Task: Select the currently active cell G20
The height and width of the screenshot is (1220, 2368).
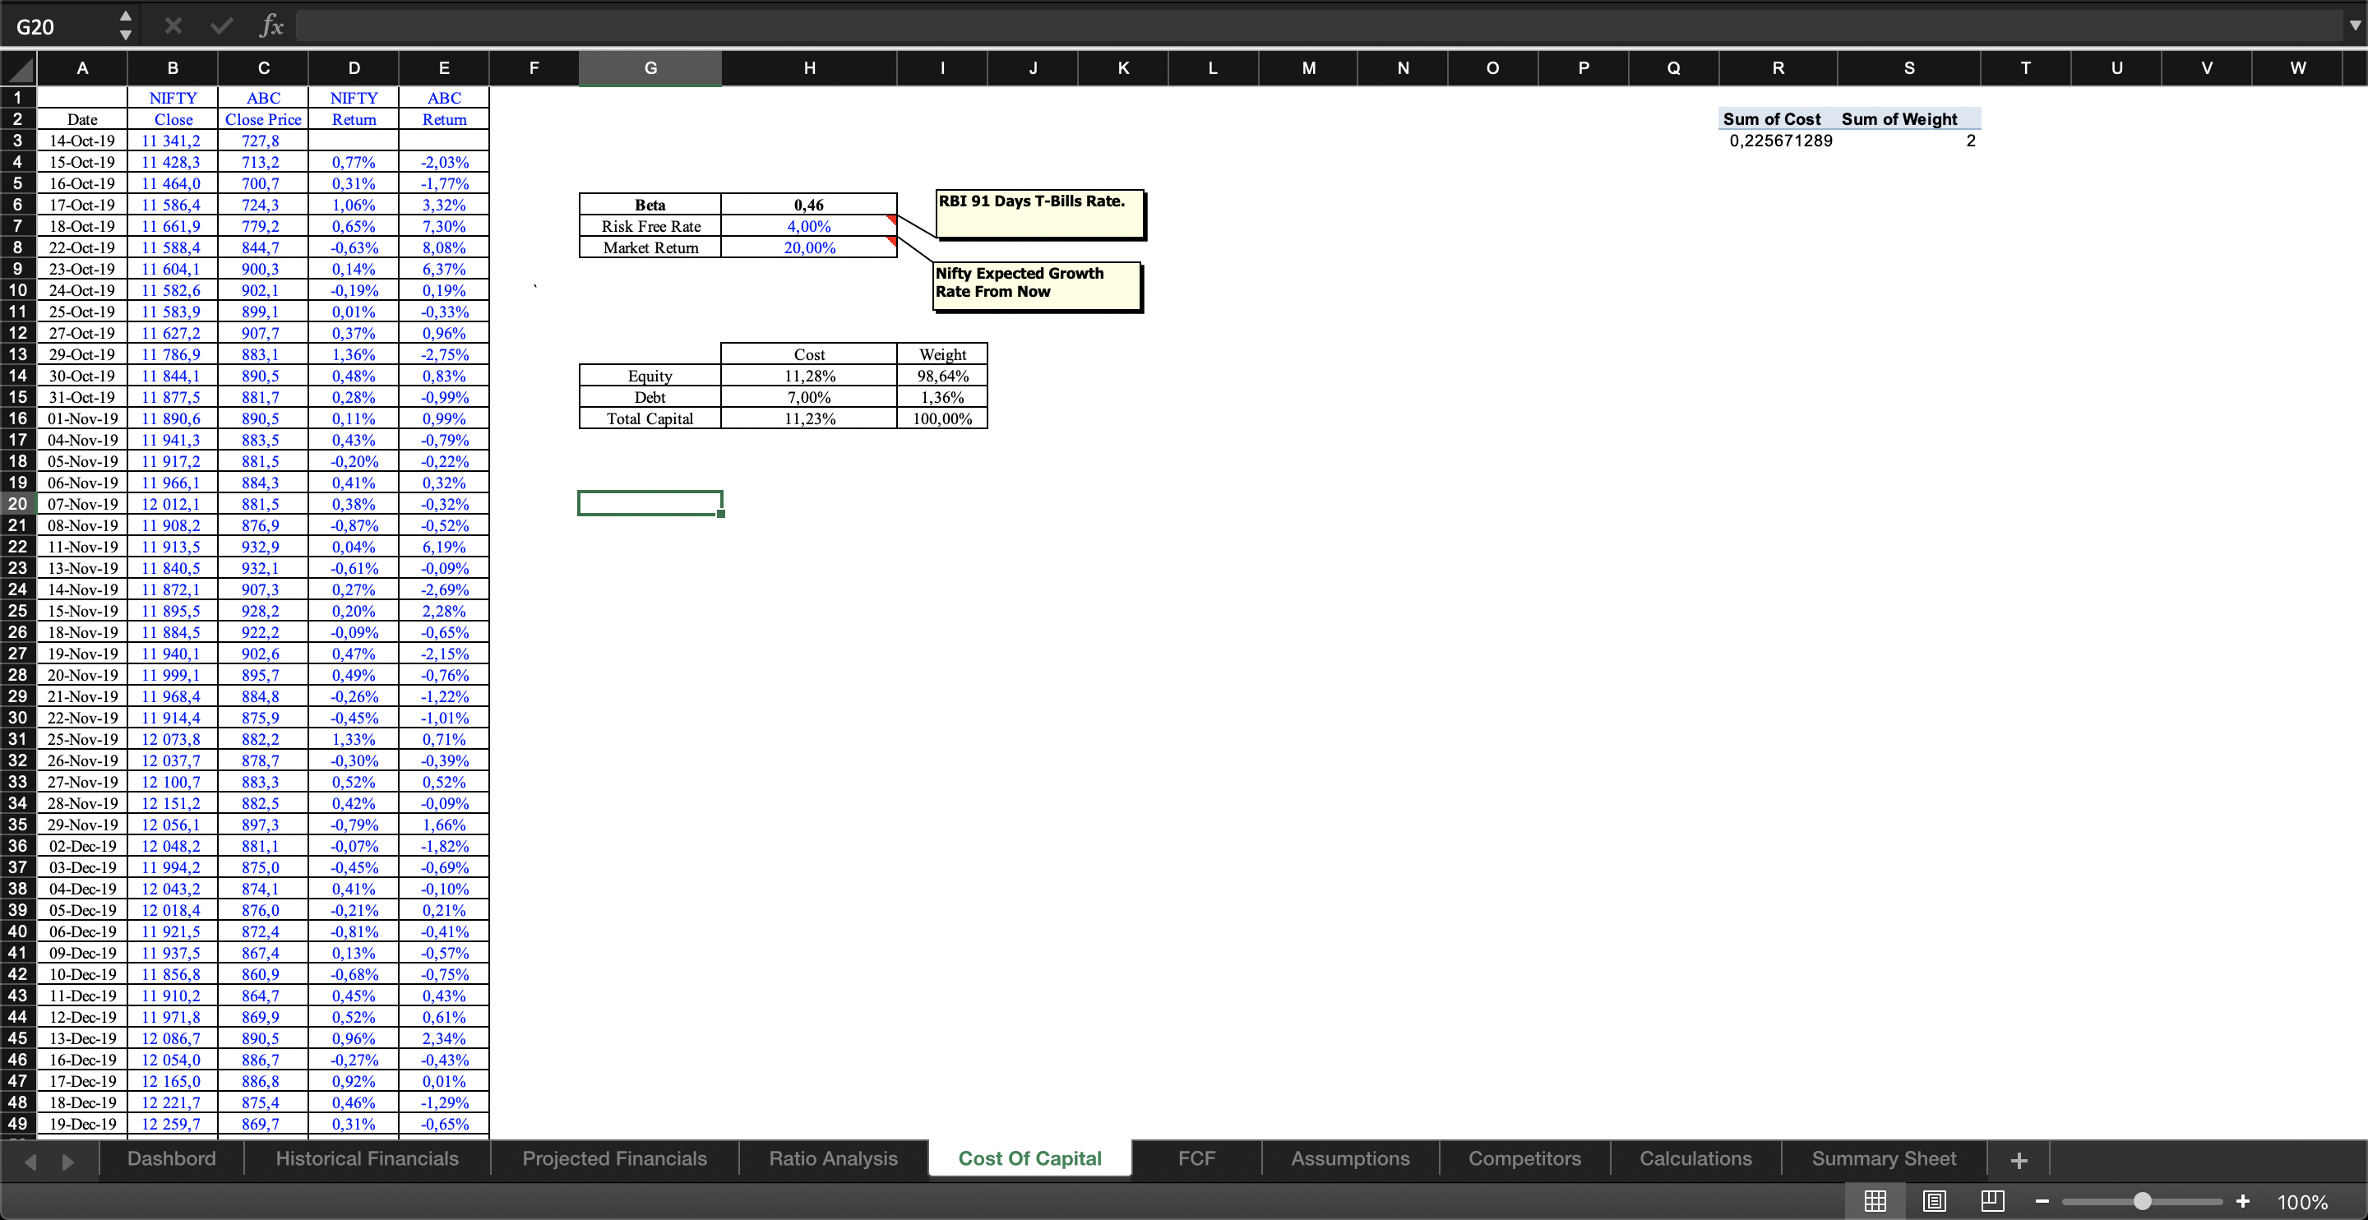Action: click(x=650, y=503)
